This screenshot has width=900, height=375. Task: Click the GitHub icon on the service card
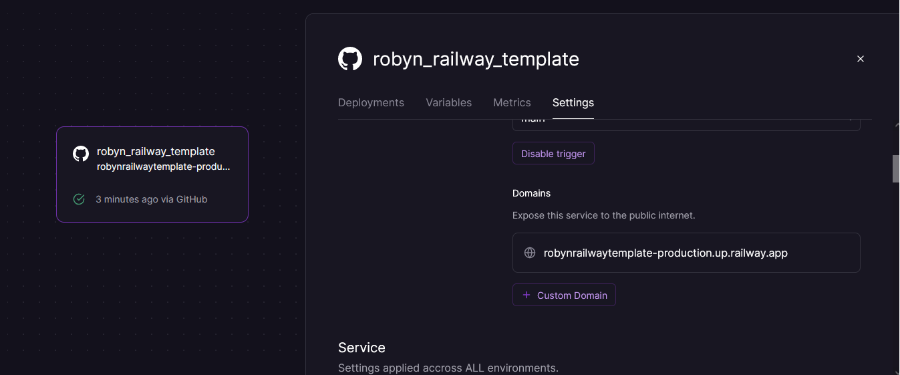81,154
